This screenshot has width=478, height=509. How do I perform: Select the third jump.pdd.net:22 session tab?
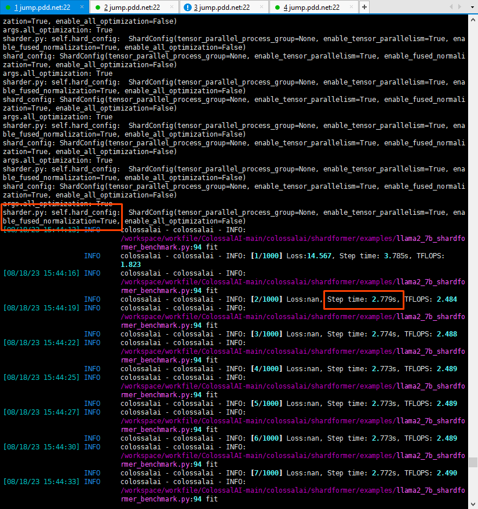pyautogui.click(x=223, y=7)
